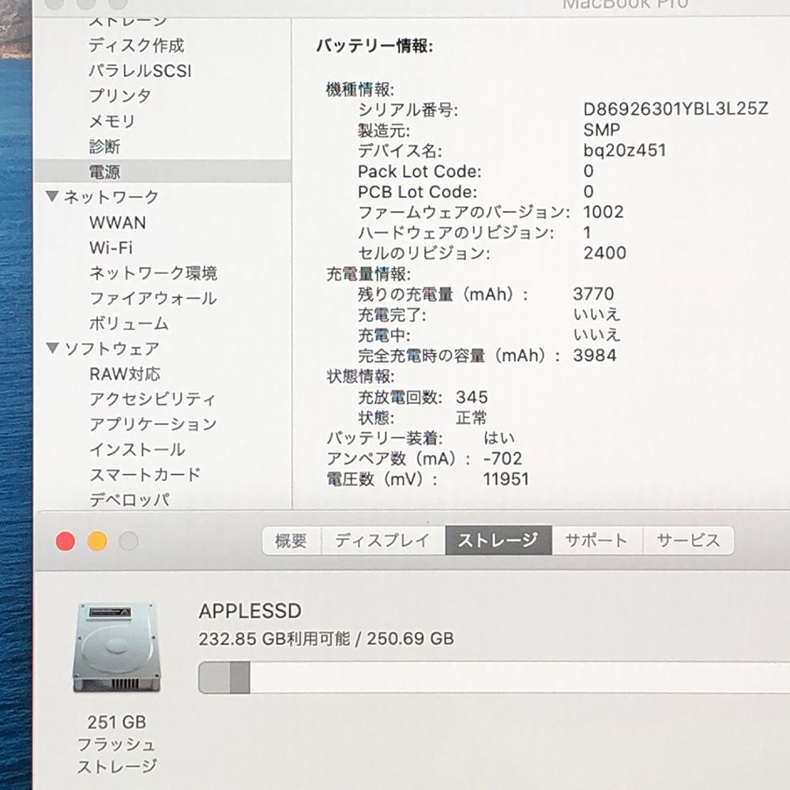This screenshot has height=790, width=790.
Task: Click cycle count value 345
Action: (472, 397)
